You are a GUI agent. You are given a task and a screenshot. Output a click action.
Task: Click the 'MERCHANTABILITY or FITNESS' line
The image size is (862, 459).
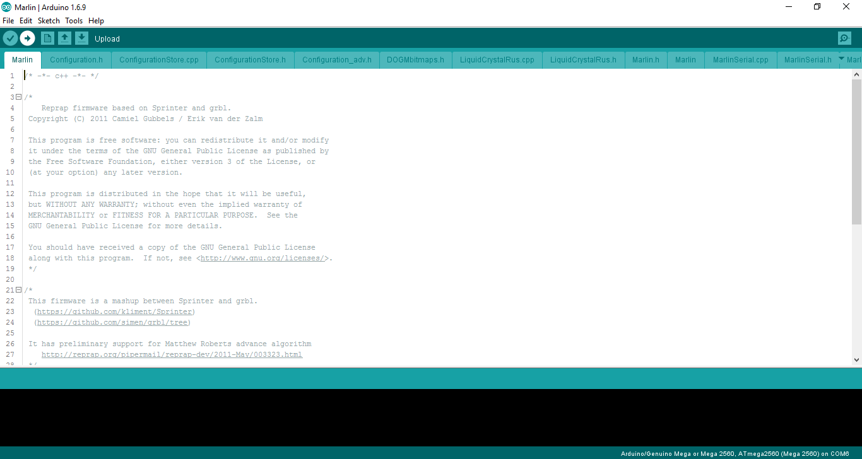163,215
